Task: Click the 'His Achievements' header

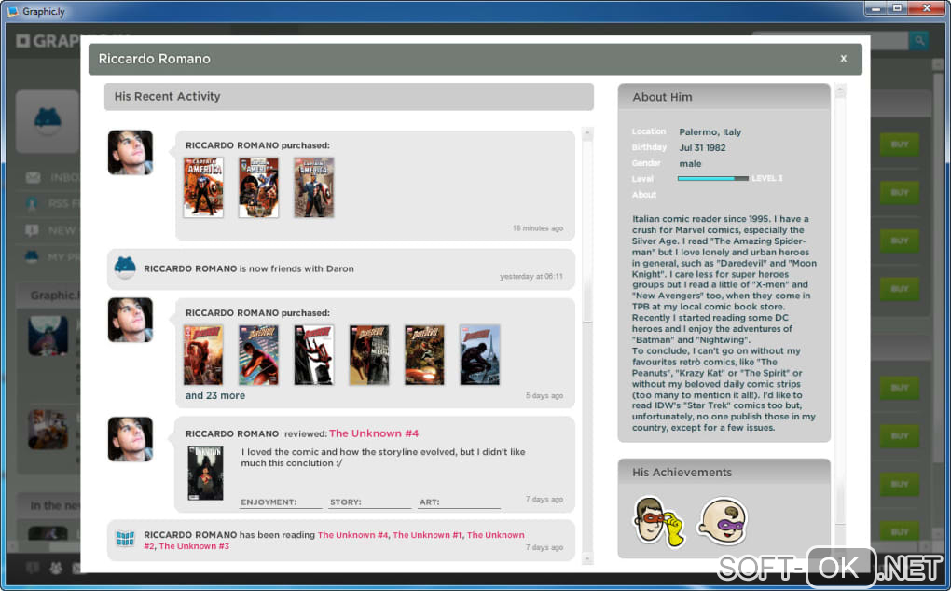Action: [724, 473]
